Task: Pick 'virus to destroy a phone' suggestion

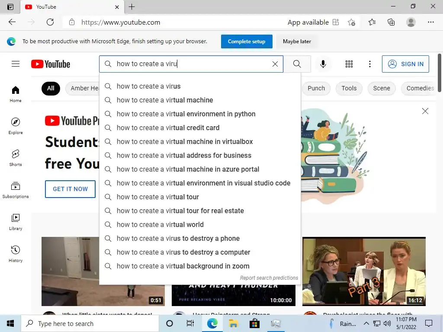Action: tap(200, 238)
